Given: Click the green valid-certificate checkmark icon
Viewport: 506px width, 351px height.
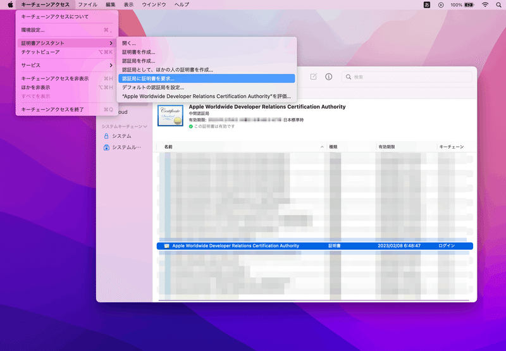Looking at the screenshot, I should (191, 126).
